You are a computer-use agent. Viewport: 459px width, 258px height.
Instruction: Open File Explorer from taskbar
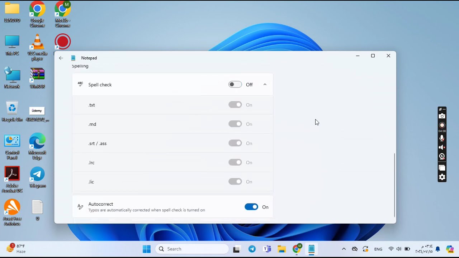[281, 249]
